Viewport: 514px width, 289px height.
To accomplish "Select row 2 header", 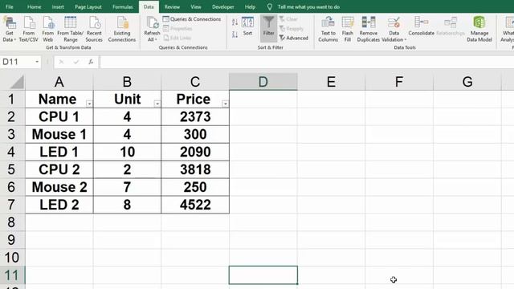I will 12,117.
